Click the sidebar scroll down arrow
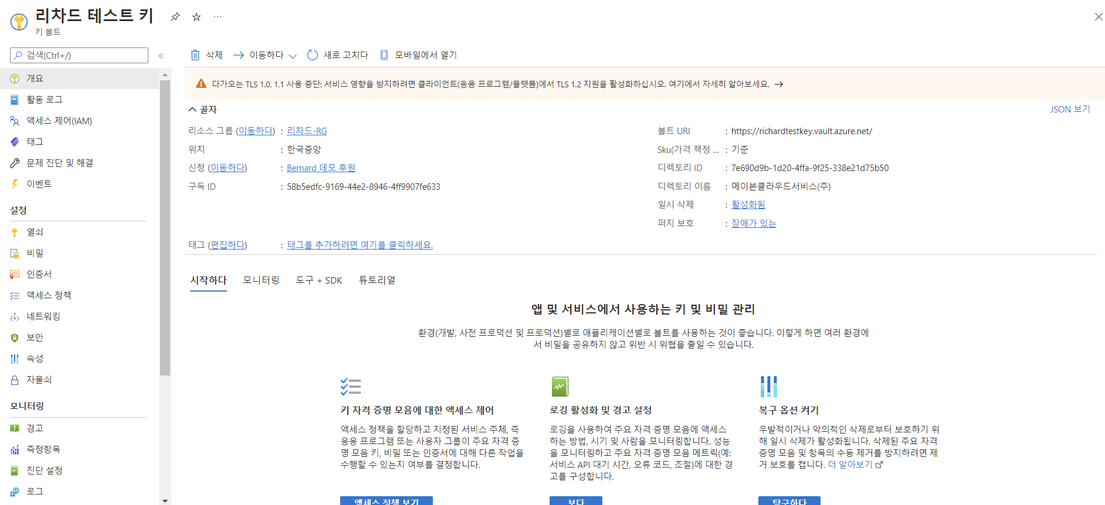 (x=165, y=500)
